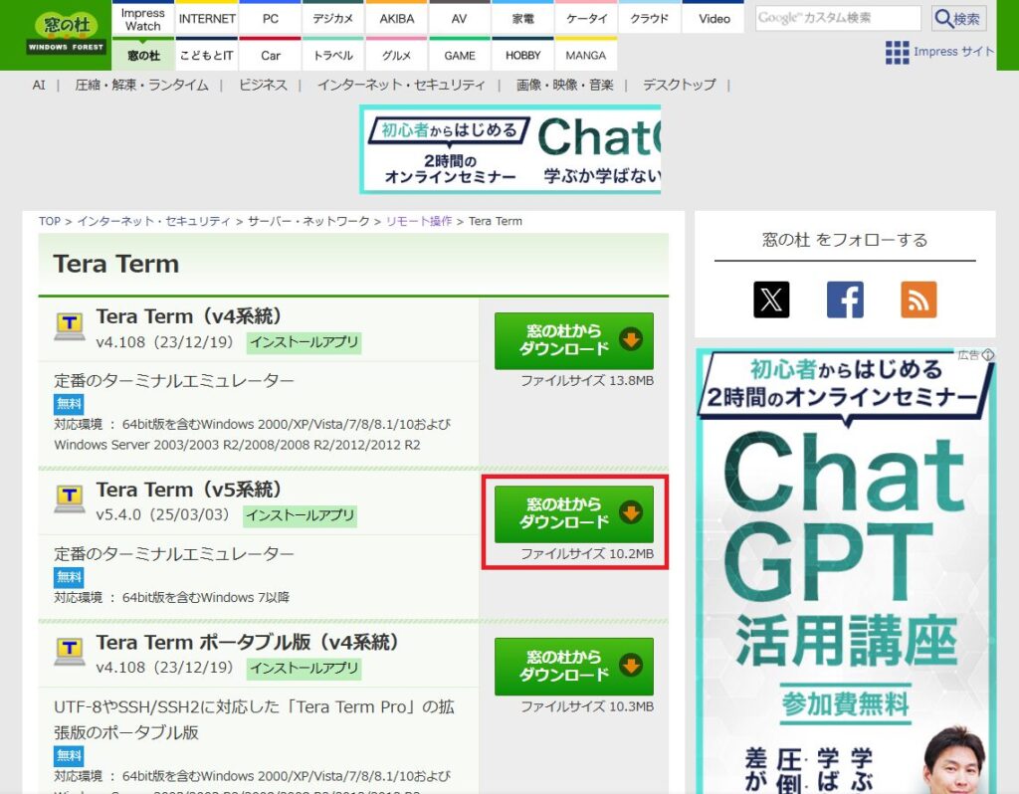Download Tera Term v4系統 (13.8MB)
Image resolution: width=1019 pixels, height=794 pixels.
[x=574, y=340]
